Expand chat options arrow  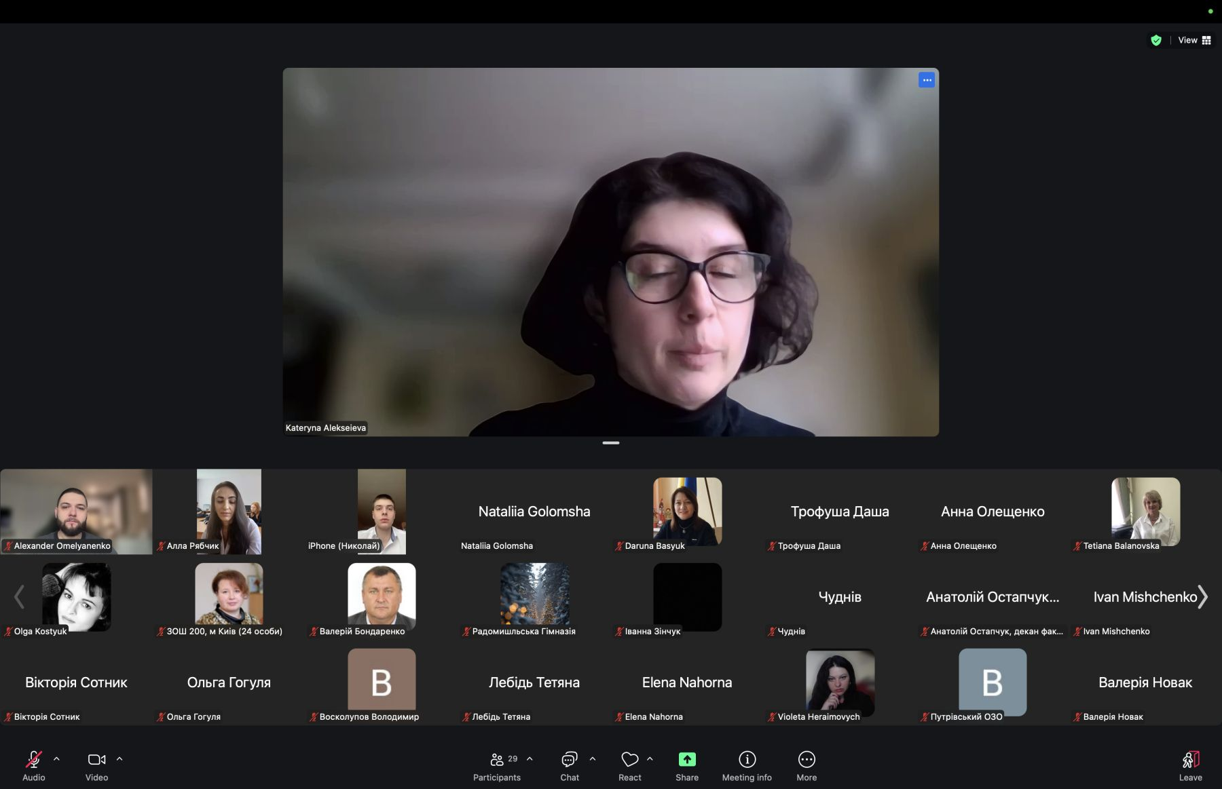pos(593,759)
